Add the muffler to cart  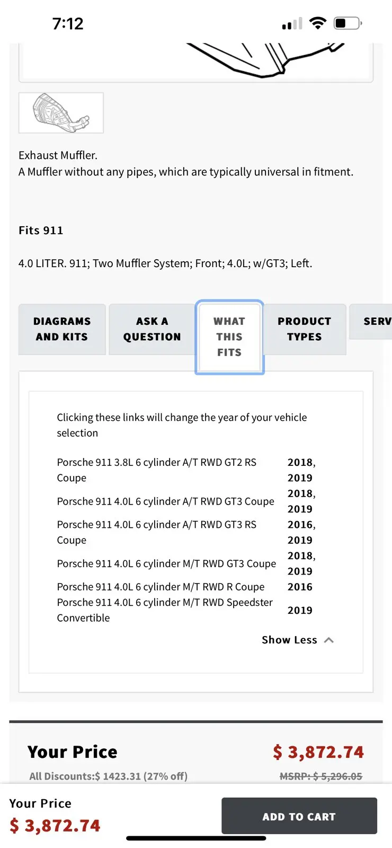[x=299, y=816]
